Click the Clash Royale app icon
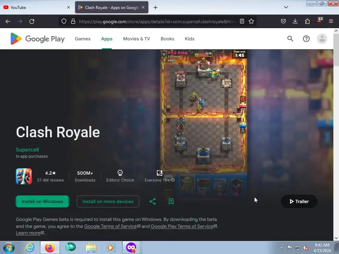 24,177
